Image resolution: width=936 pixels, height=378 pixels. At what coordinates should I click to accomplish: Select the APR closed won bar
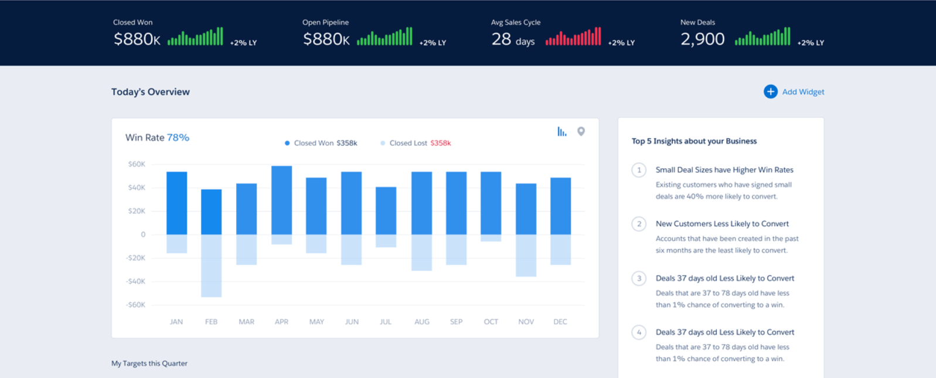(x=281, y=200)
